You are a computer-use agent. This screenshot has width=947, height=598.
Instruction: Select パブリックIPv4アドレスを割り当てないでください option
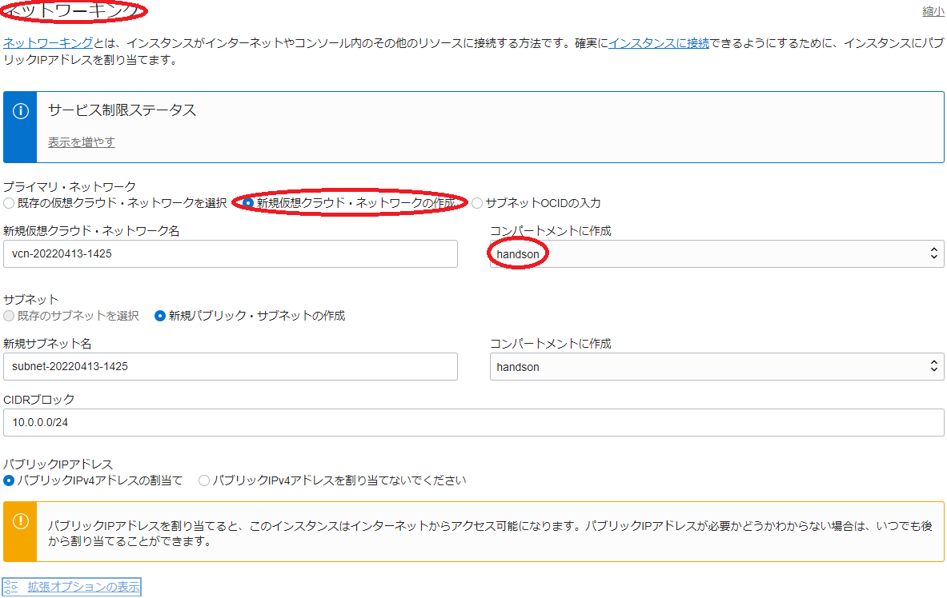[204, 480]
